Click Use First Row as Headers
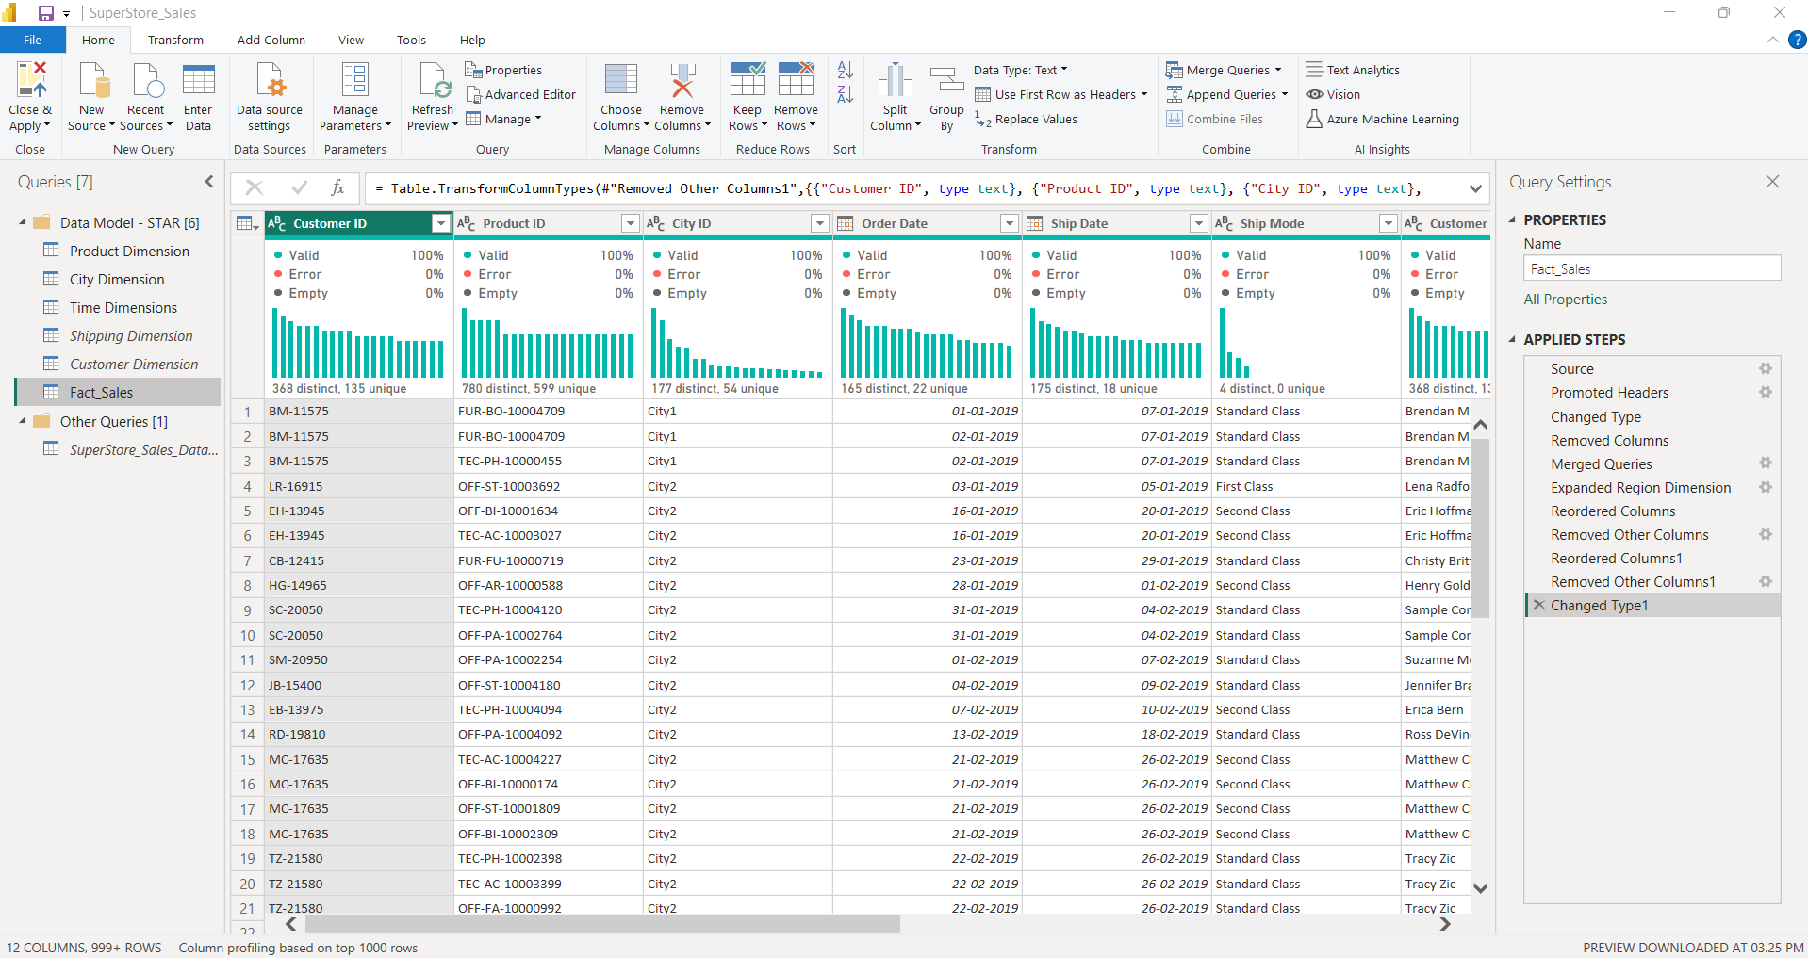1808x958 pixels. [x=1060, y=94]
